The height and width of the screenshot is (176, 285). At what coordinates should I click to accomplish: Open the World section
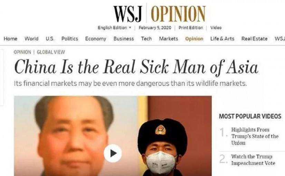point(32,39)
